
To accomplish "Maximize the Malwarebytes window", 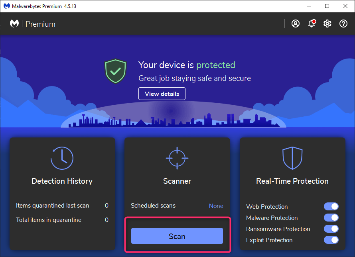I will [327, 6].
